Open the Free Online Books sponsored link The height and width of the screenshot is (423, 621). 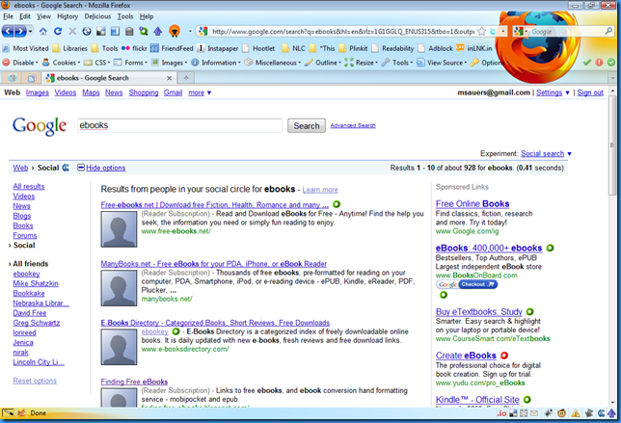click(x=472, y=203)
